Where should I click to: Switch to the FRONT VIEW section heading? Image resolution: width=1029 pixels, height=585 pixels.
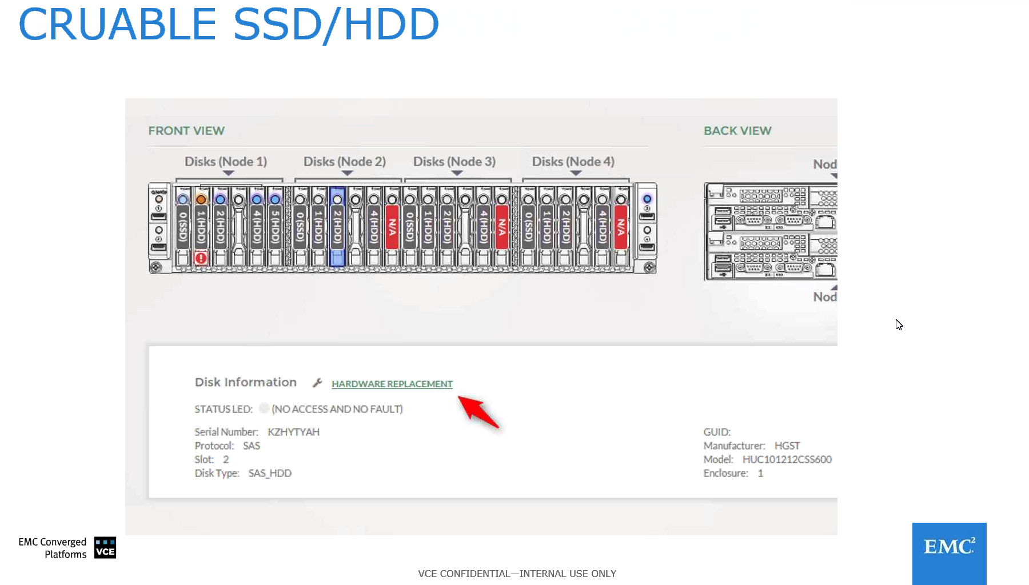(186, 131)
